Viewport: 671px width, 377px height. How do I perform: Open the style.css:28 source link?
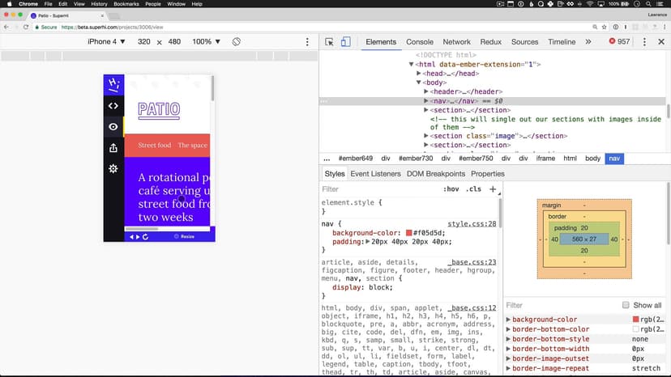(472, 223)
